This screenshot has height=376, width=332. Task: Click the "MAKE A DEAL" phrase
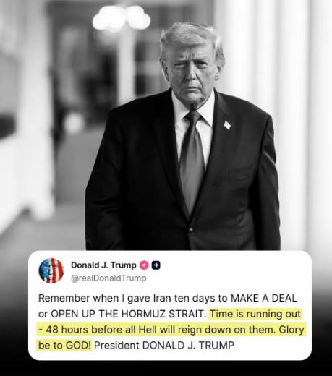pos(264,298)
